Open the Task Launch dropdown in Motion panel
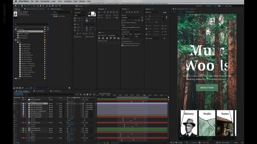Screen dimensions: 257x144 click(x=153, y=38)
